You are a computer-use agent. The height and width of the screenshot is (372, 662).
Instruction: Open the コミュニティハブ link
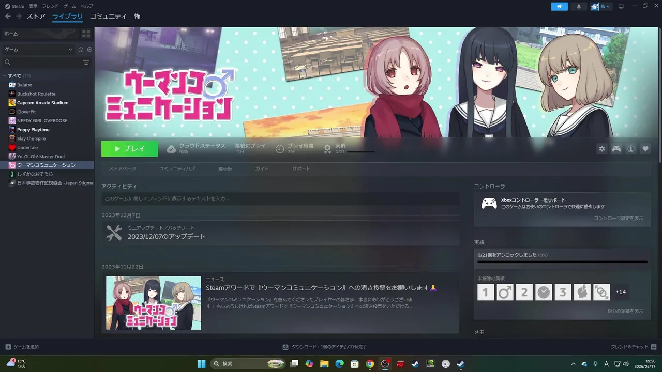177,169
